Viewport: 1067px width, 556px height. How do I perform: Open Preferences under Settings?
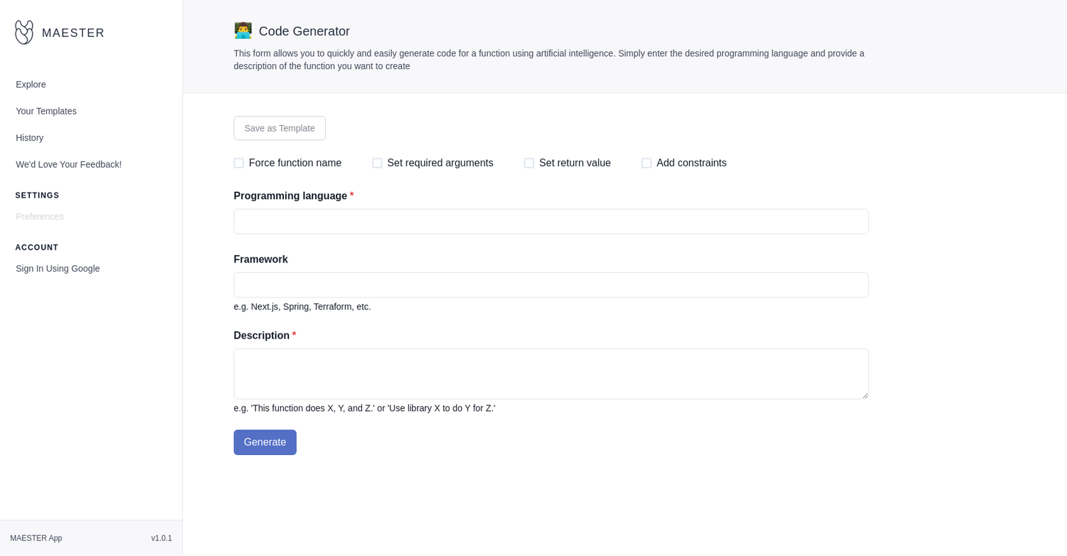pos(39,216)
